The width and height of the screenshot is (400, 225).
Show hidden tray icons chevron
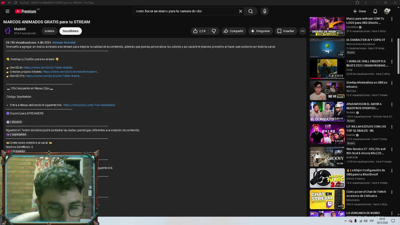(345, 221)
